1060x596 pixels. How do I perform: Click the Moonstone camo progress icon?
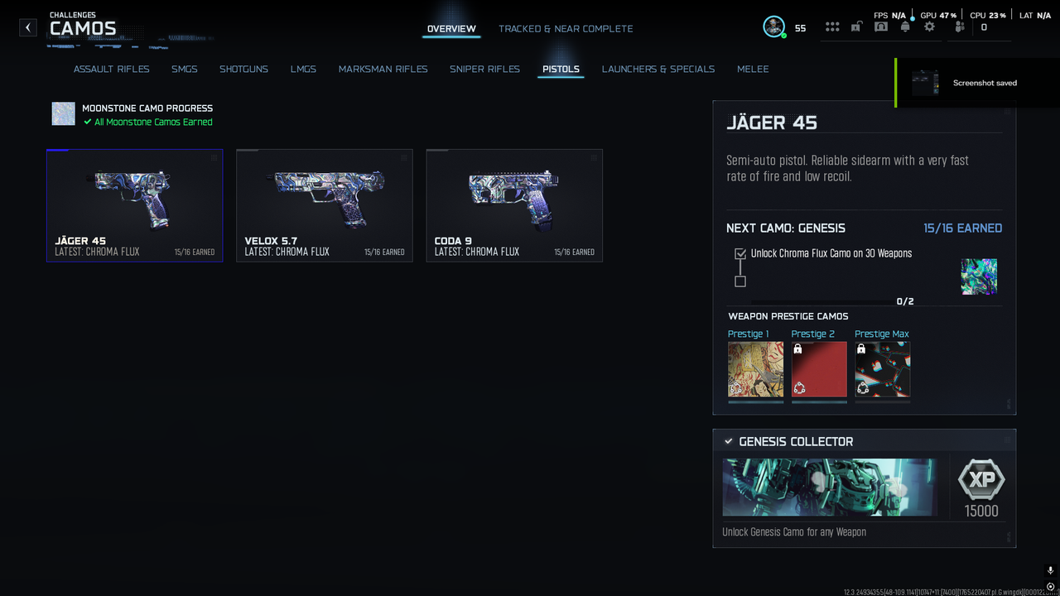(x=64, y=113)
